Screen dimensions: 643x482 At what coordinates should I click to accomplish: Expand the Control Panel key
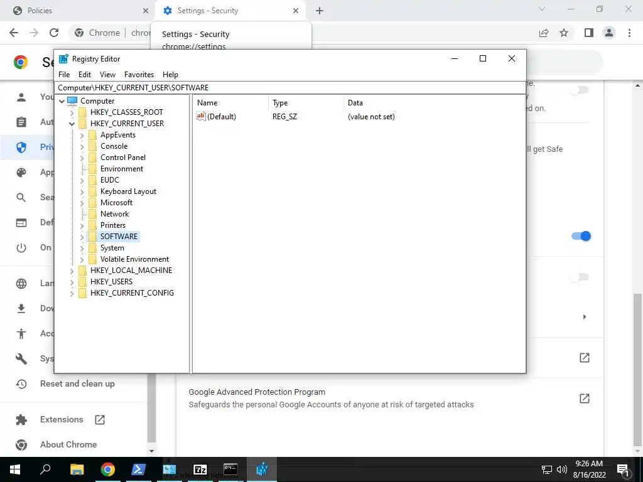coord(82,158)
